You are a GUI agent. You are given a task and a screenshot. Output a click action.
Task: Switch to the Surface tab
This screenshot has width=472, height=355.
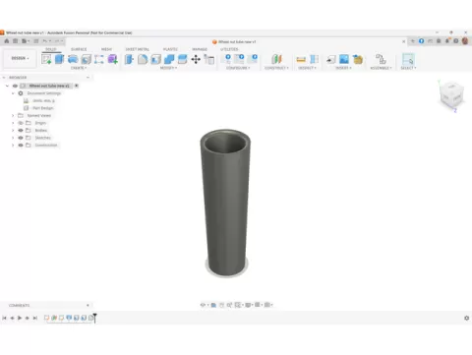pyautogui.click(x=79, y=49)
